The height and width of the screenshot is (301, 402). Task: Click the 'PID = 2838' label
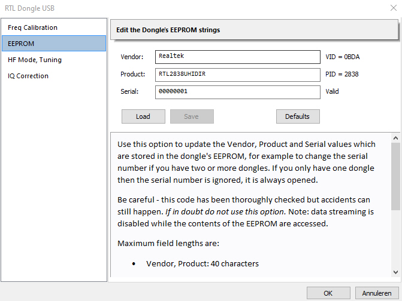[341, 74]
